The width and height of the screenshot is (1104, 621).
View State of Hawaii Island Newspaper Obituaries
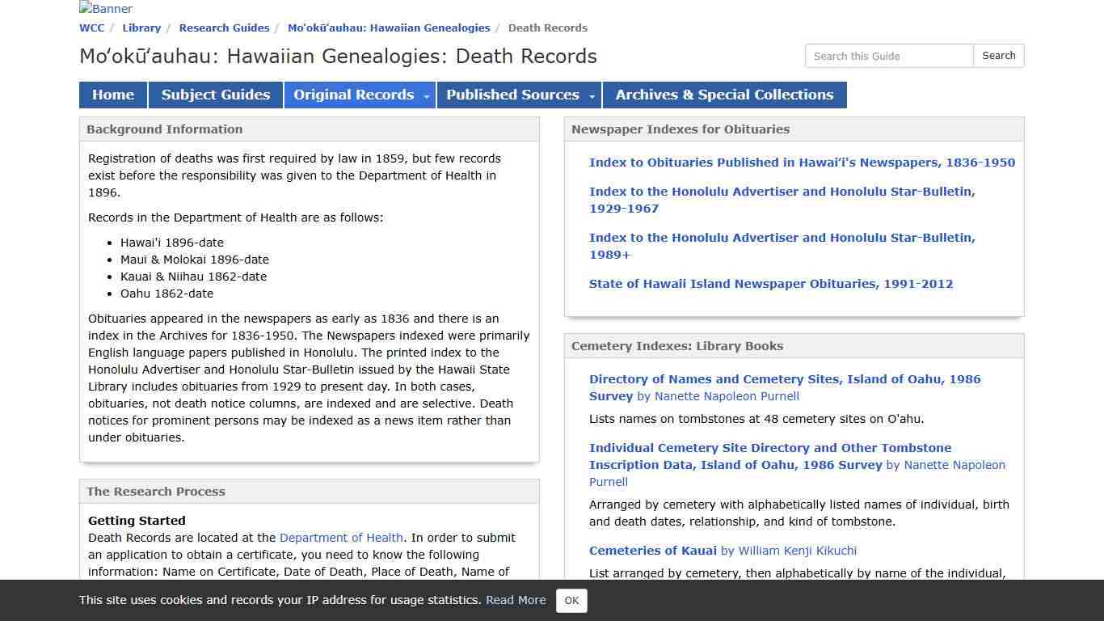point(771,283)
